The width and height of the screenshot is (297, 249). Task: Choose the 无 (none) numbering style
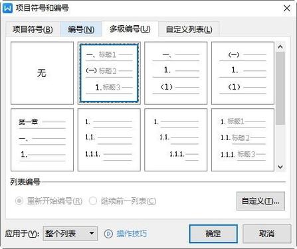(42, 73)
